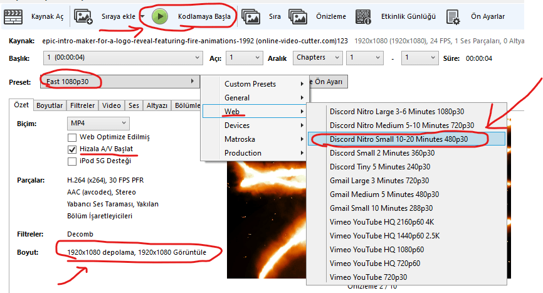The image size is (543, 293).
Task: Click the H.264 (x264), 30 FPS PFR text
Action: click(x=105, y=180)
